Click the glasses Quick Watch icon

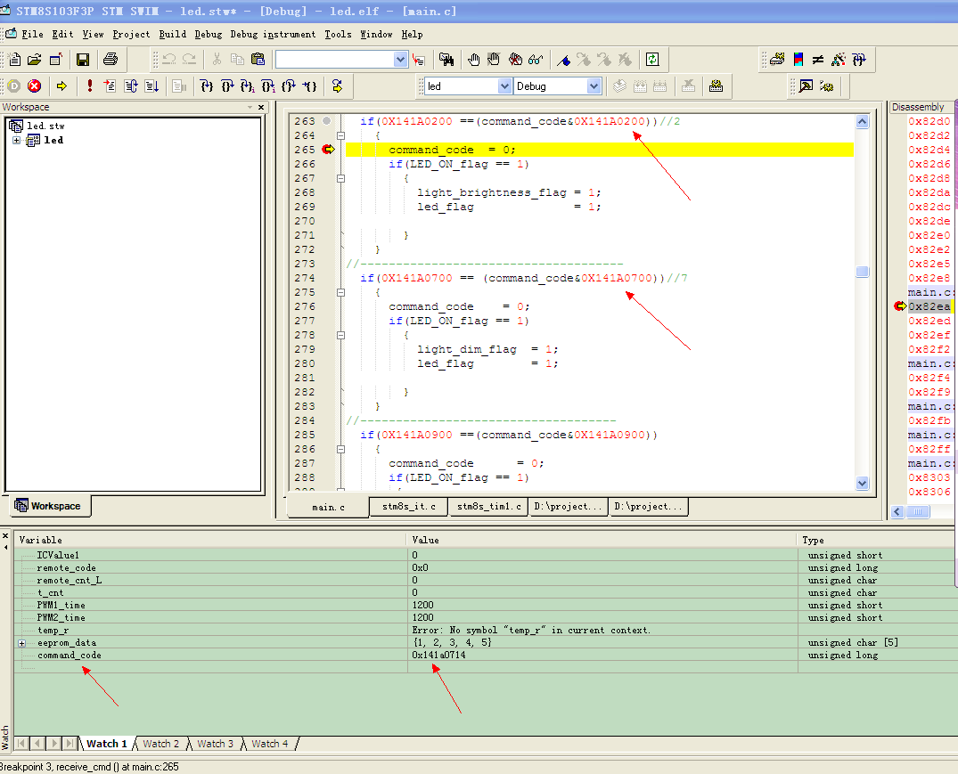536,59
